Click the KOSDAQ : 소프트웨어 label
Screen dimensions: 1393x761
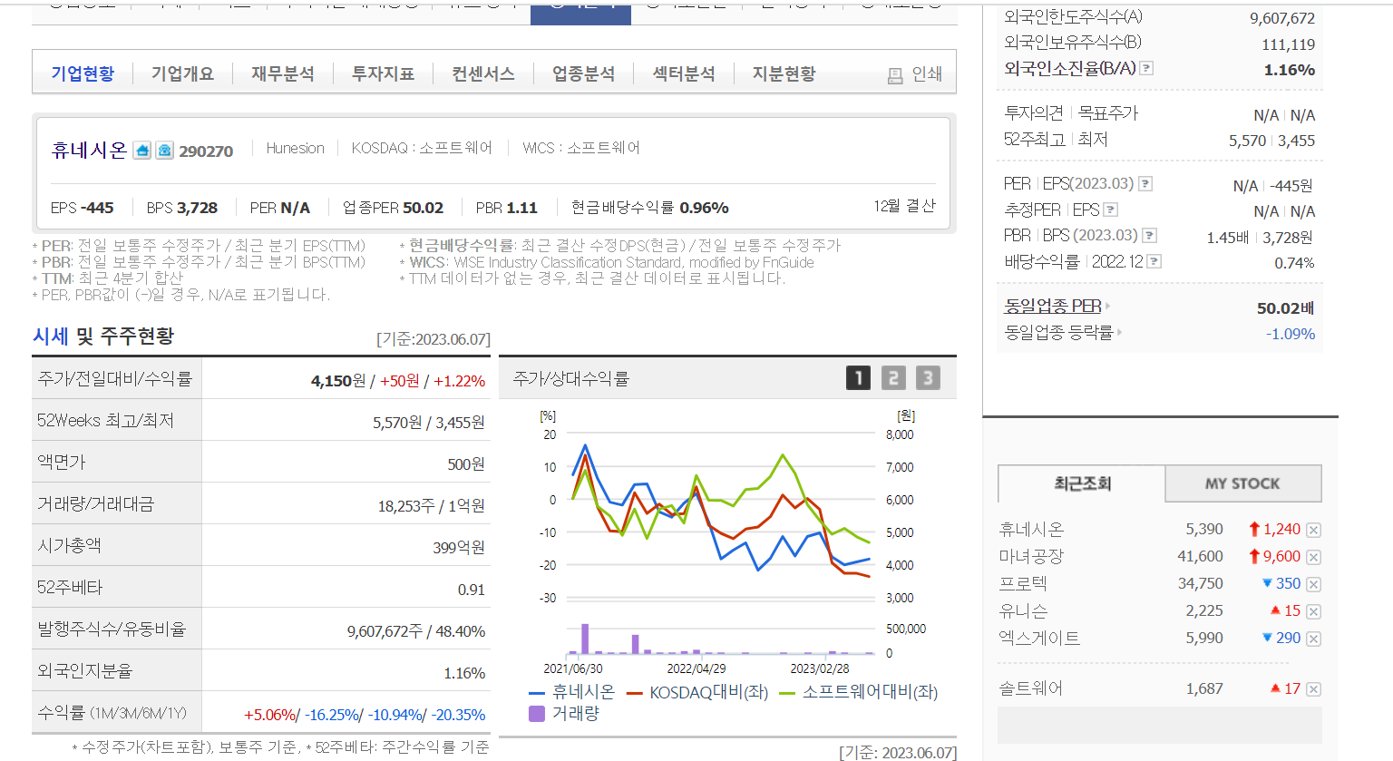(x=422, y=148)
